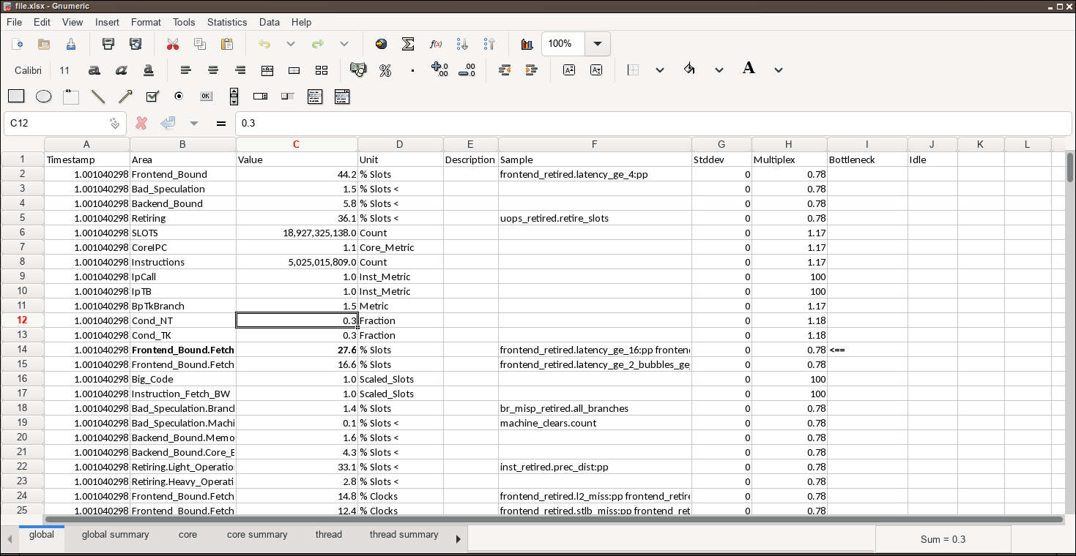Insert a hyperlink with globe icon
1076x556 pixels.
click(x=381, y=44)
